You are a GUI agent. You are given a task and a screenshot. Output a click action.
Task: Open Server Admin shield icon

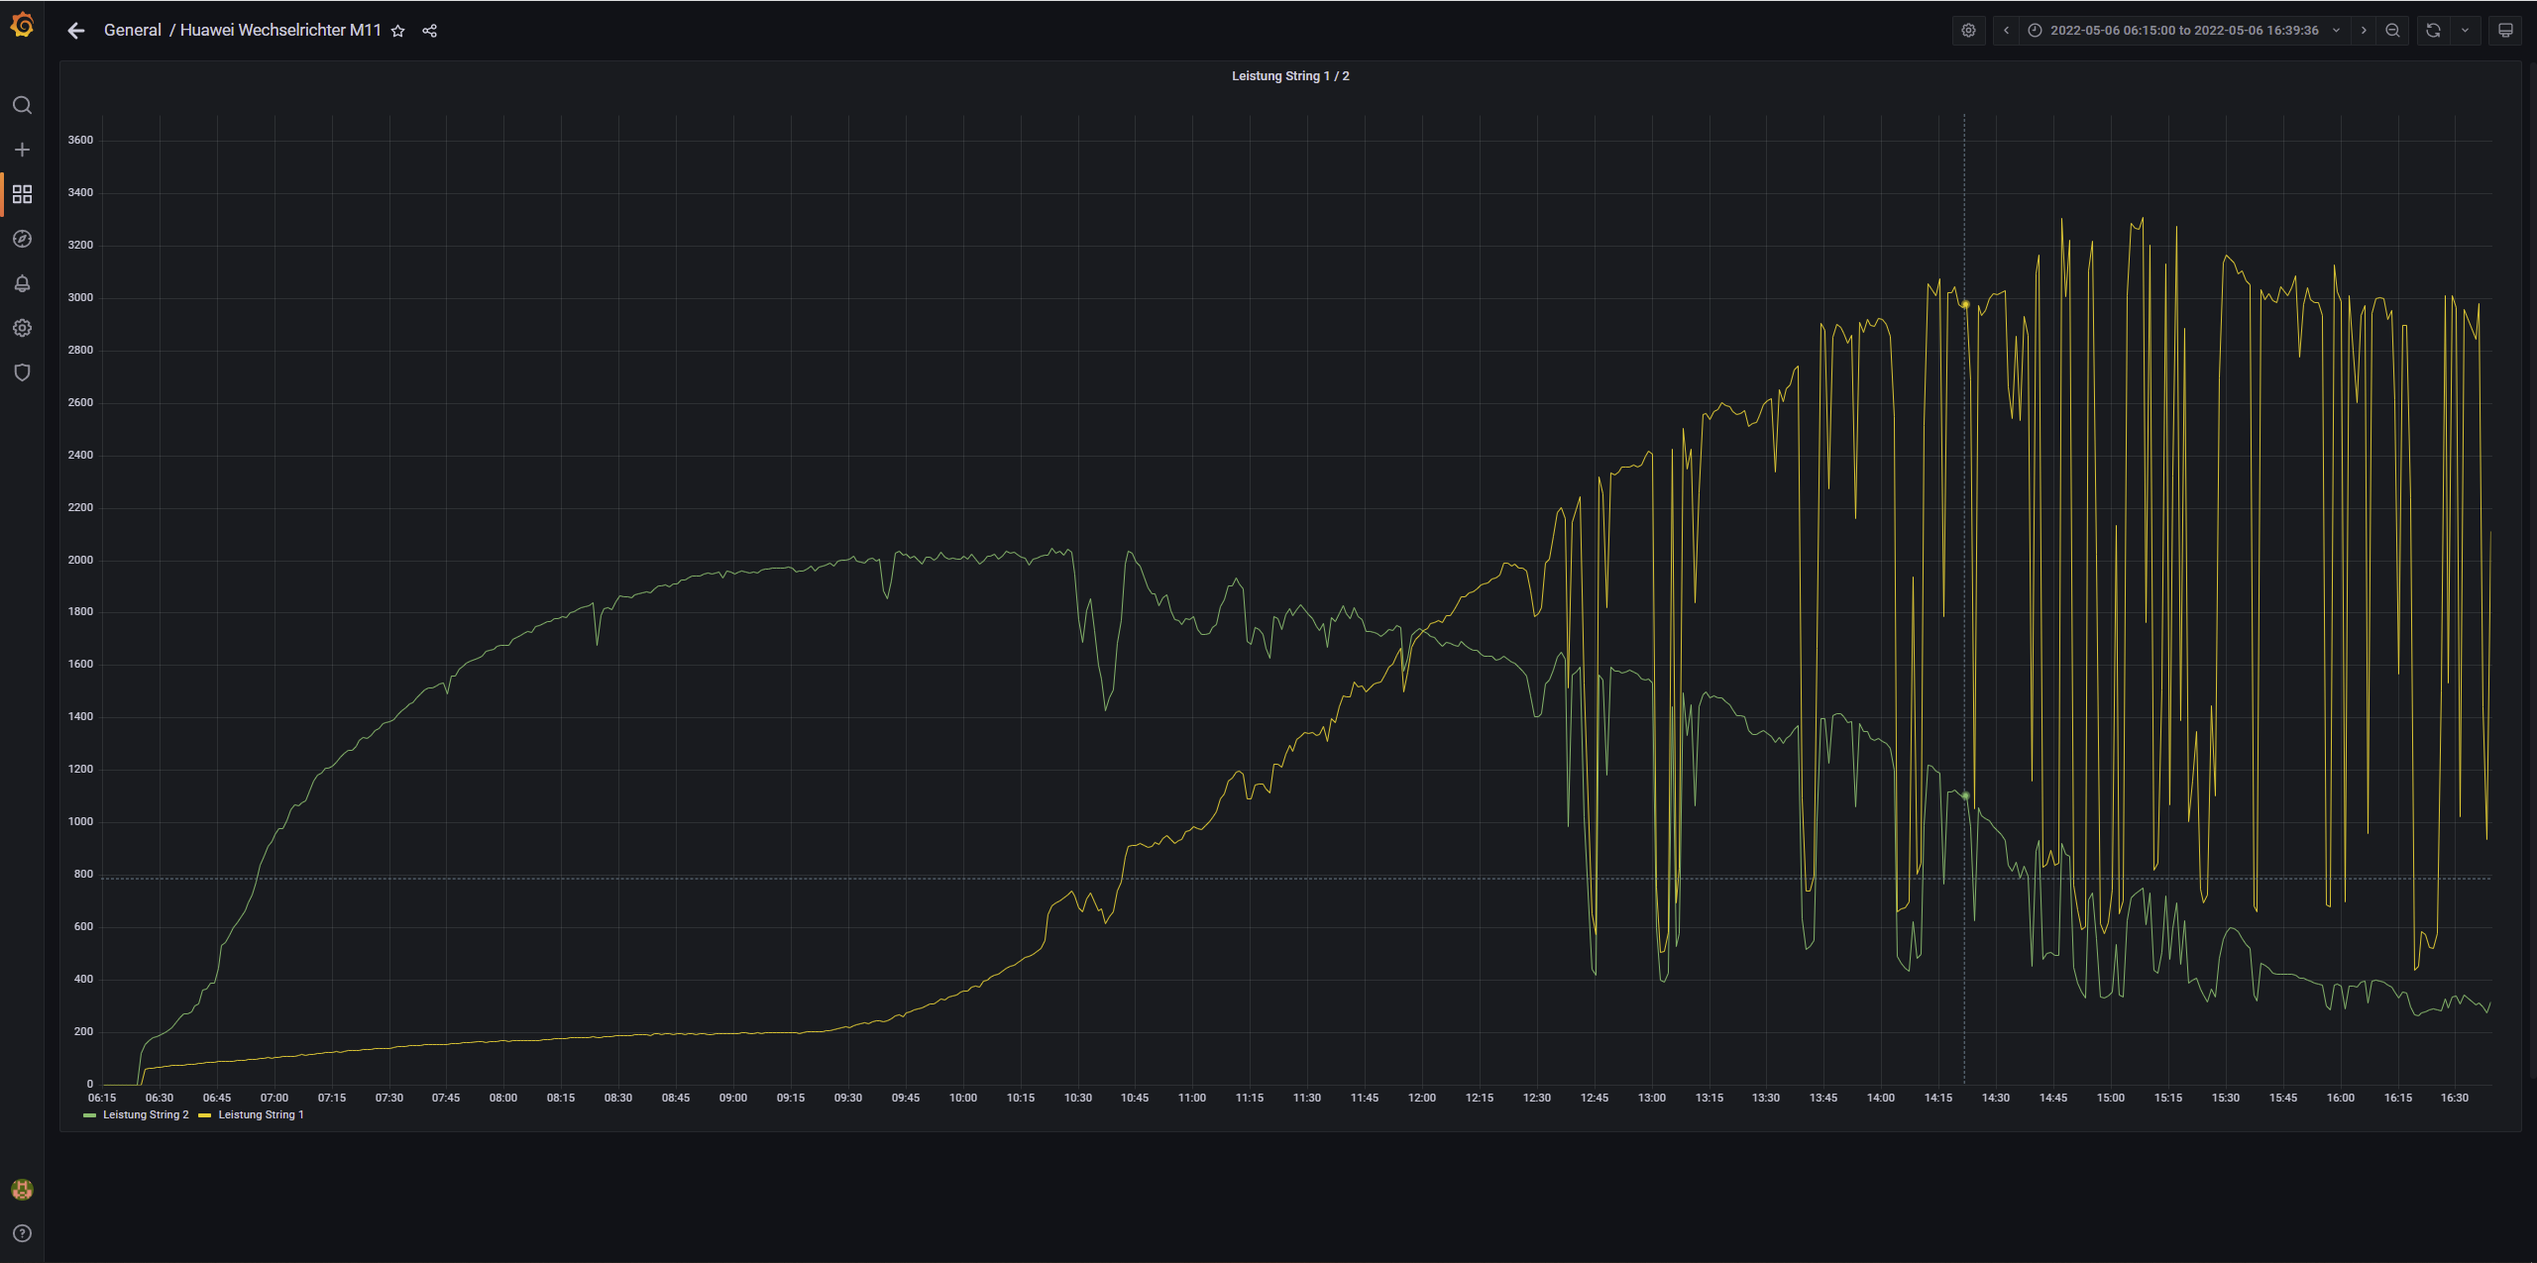[22, 372]
